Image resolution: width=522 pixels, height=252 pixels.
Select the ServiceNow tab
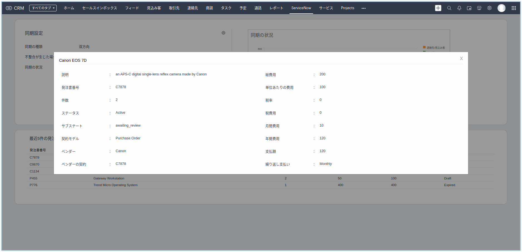301,8
